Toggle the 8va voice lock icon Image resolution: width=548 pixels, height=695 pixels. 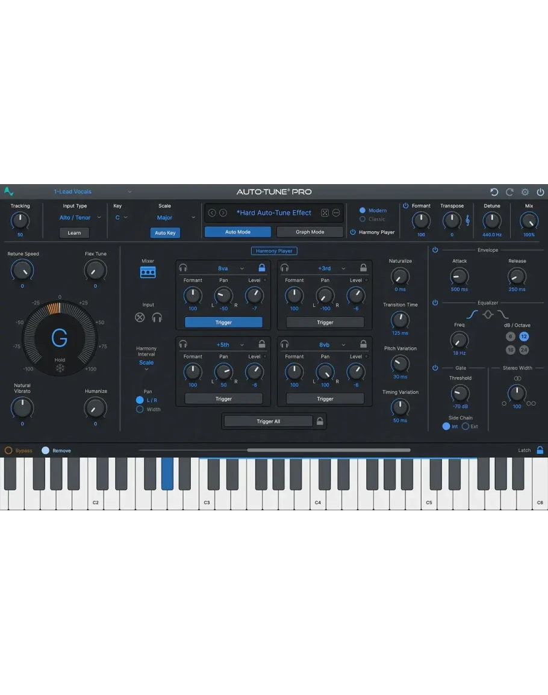click(x=262, y=268)
